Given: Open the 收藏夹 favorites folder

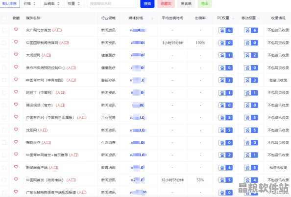Looking at the screenshot, I should click(166, 3).
